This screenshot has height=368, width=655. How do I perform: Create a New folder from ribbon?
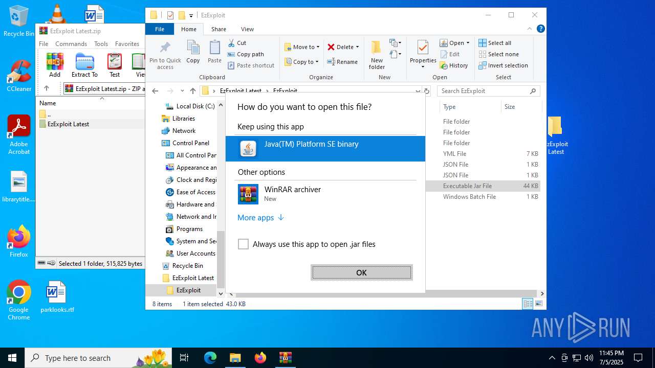(377, 55)
